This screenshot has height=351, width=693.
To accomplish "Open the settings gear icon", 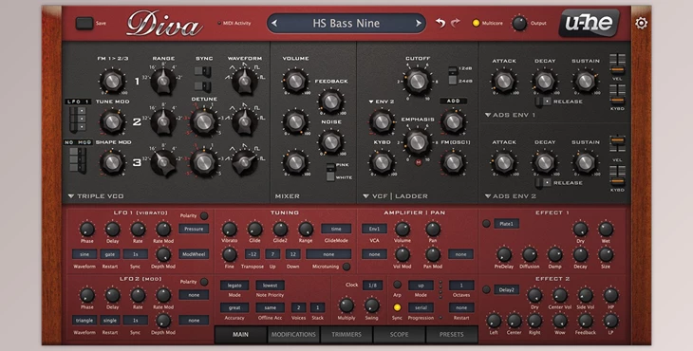I will (641, 23).
